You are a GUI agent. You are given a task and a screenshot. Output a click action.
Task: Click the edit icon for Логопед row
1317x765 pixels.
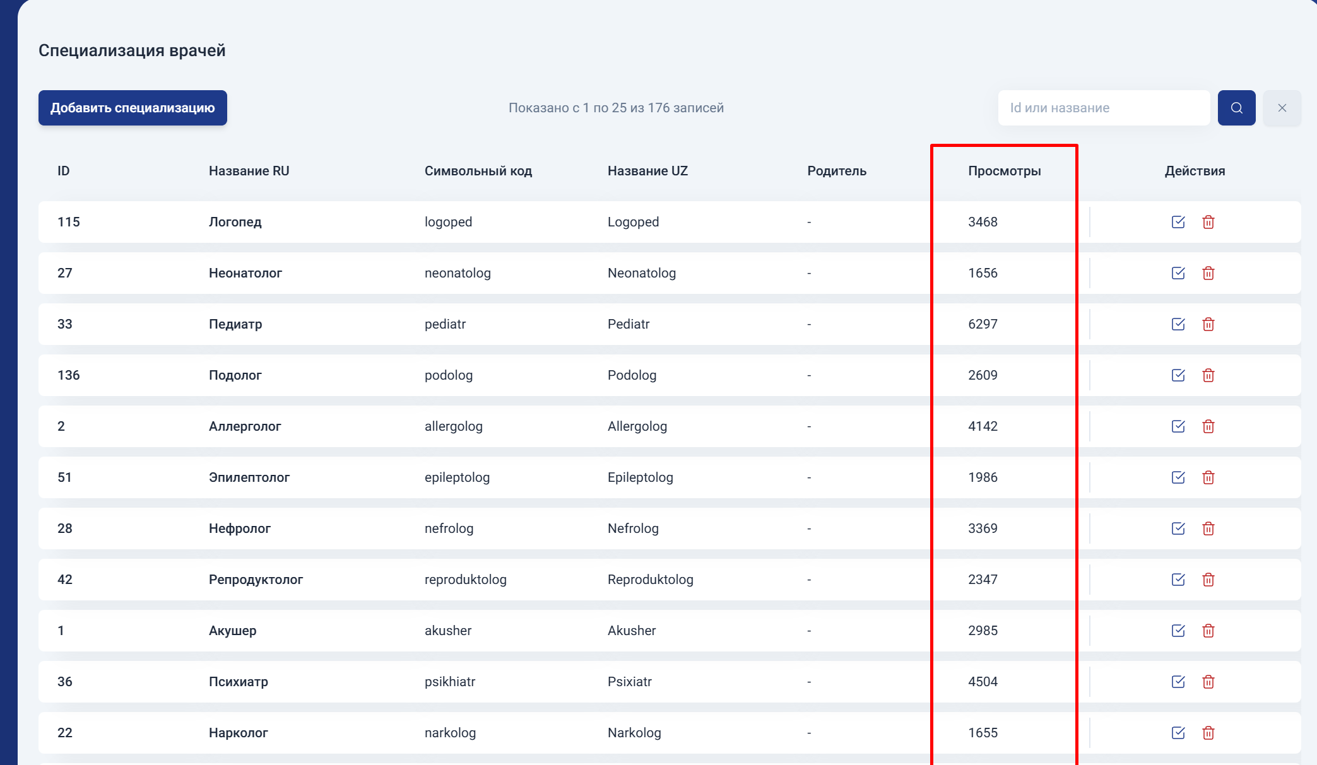[x=1178, y=222]
